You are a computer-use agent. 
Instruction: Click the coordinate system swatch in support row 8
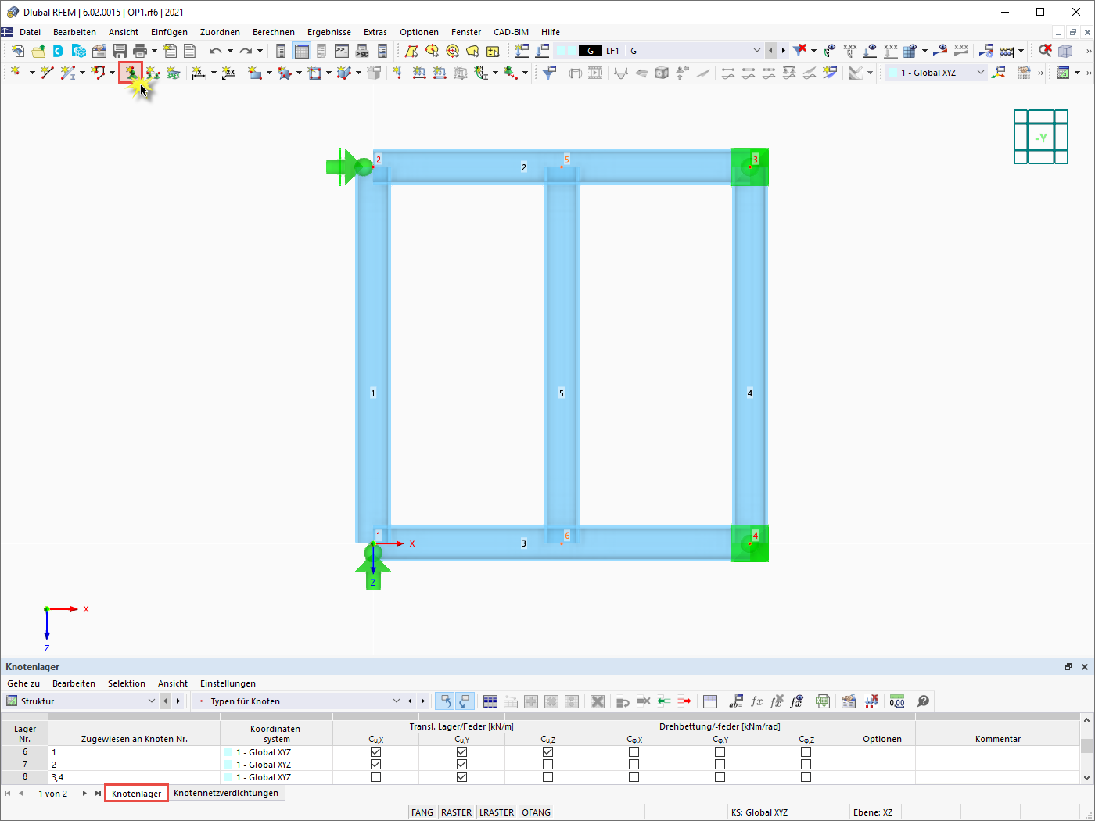pos(228,777)
